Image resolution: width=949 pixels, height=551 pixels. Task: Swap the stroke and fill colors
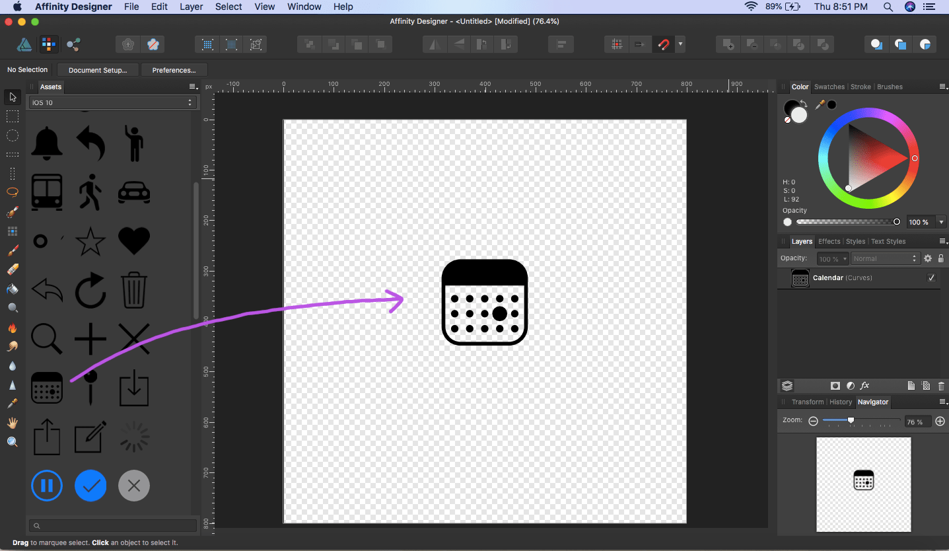pos(804,104)
